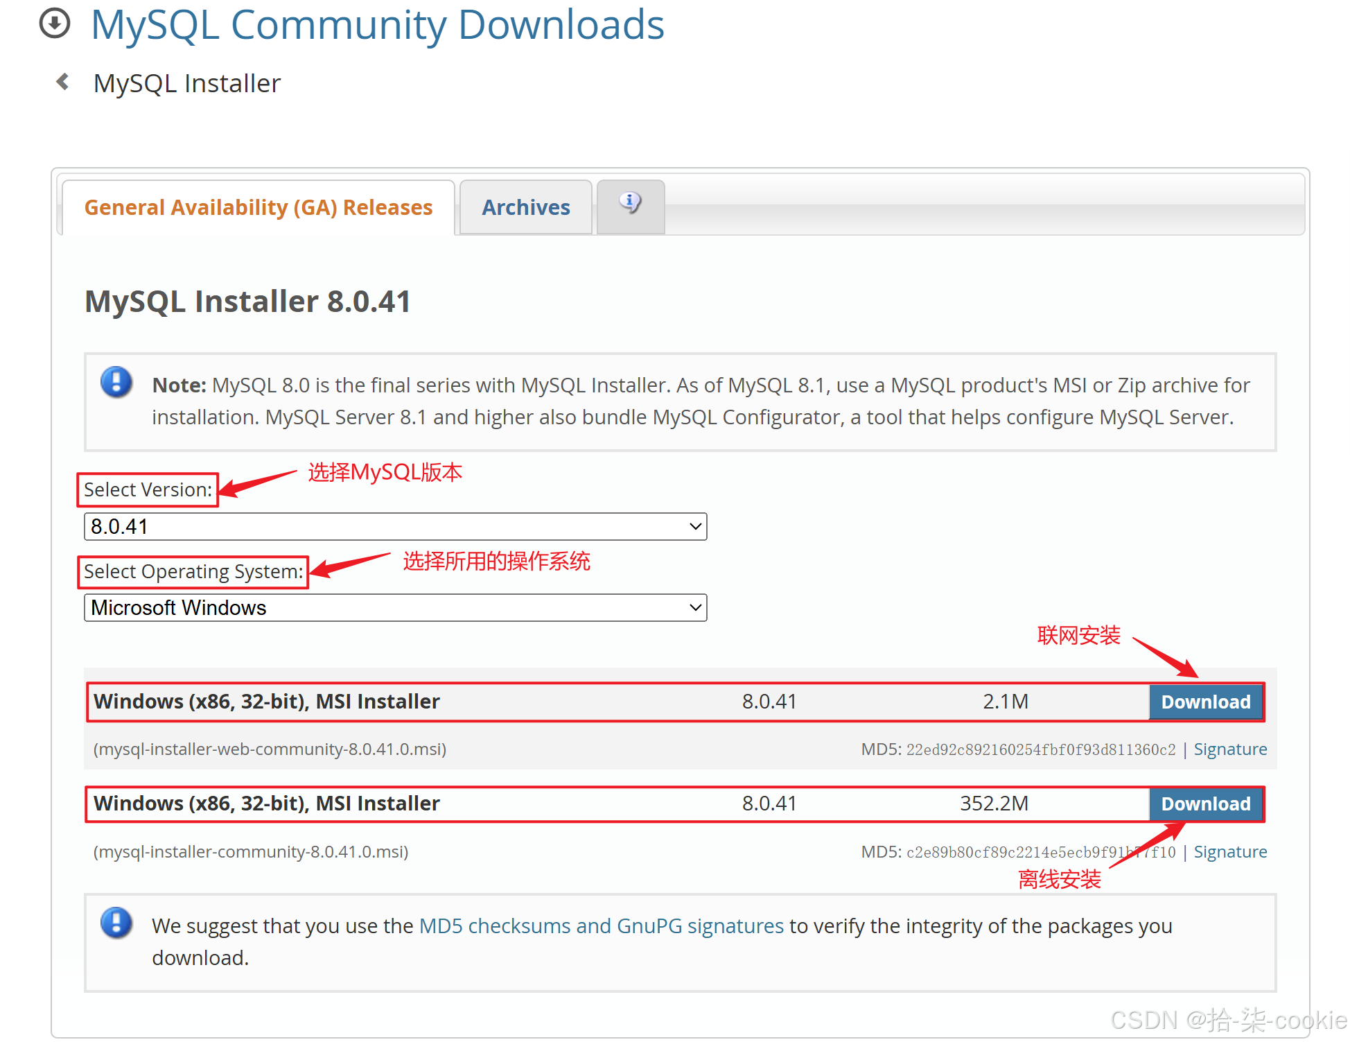Select the General Availability (GA) Releases tab
The width and height of the screenshot is (1350, 1042).
tap(258, 207)
